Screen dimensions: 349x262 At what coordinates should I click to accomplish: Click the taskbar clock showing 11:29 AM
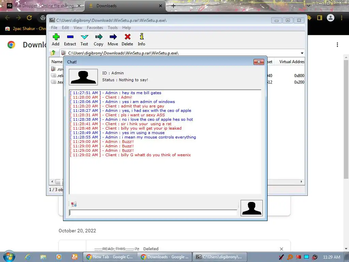(331, 257)
